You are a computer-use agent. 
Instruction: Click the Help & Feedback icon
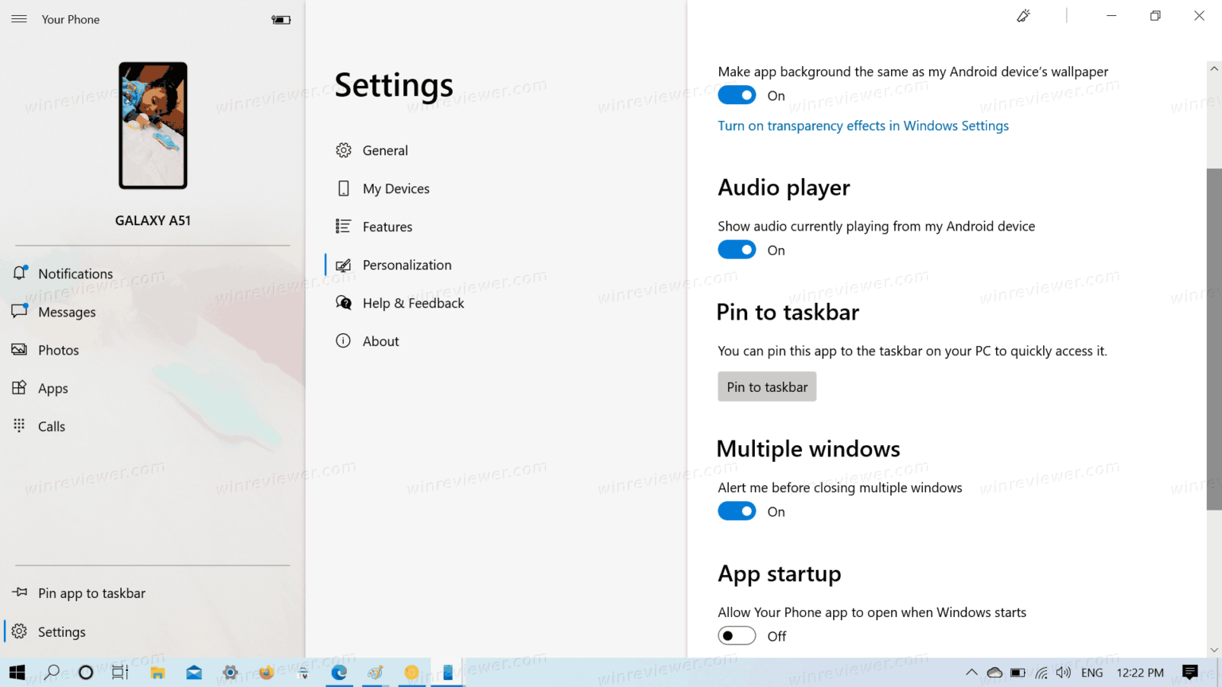(343, 303)
